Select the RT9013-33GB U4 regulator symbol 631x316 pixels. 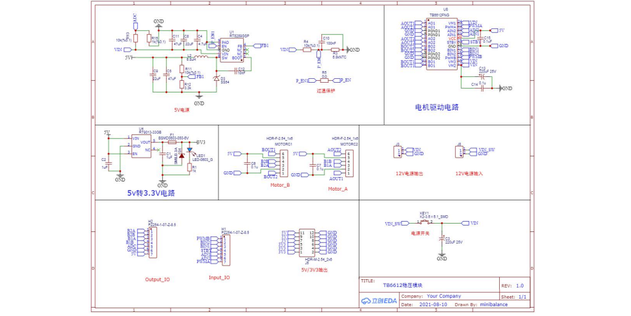click(x=141, y=146)
